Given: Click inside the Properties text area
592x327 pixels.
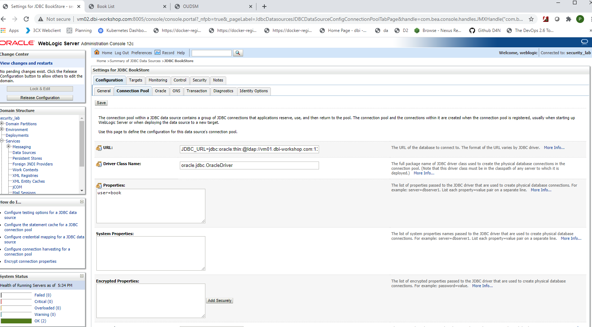Looking at the screenshot, I should pyautogui.click(x=151, y=206).
